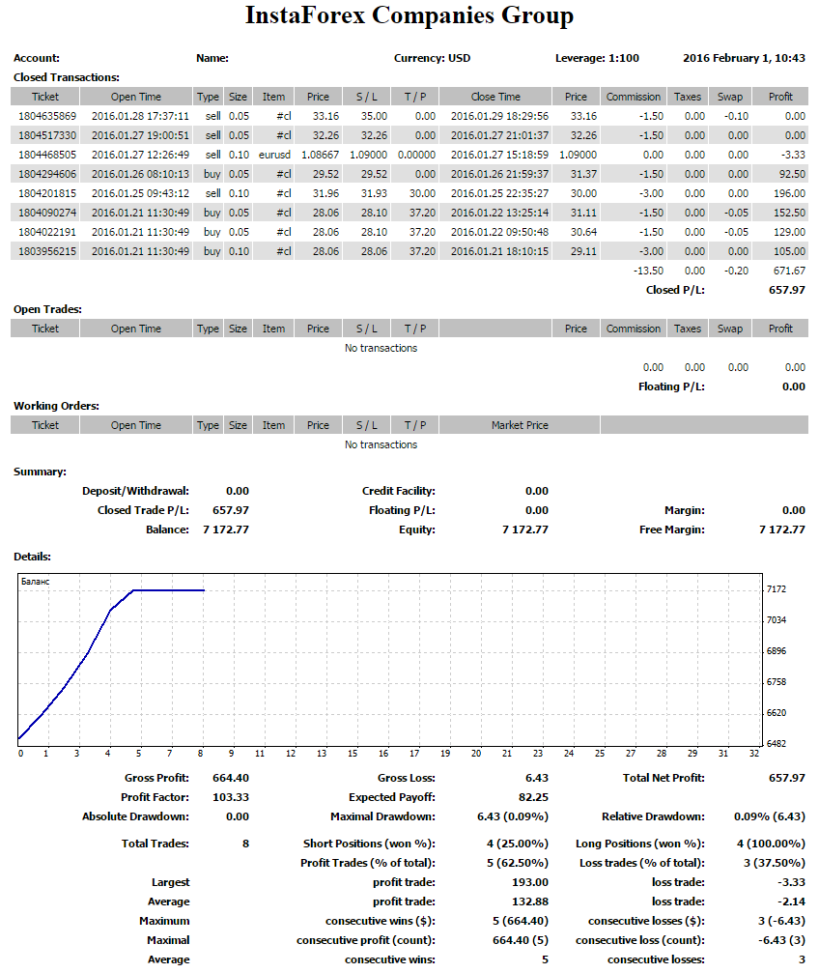Image resolution: width=819 pixels, height=973 pixels.
Task: Click the consecutive wins value 5 (664.40)
Action: (x=520, y=921)
